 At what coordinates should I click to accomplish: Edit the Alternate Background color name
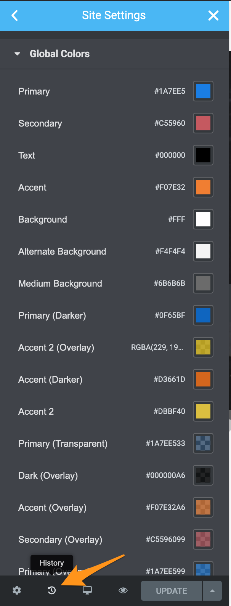pyautogui.click(x=62, y=252)
